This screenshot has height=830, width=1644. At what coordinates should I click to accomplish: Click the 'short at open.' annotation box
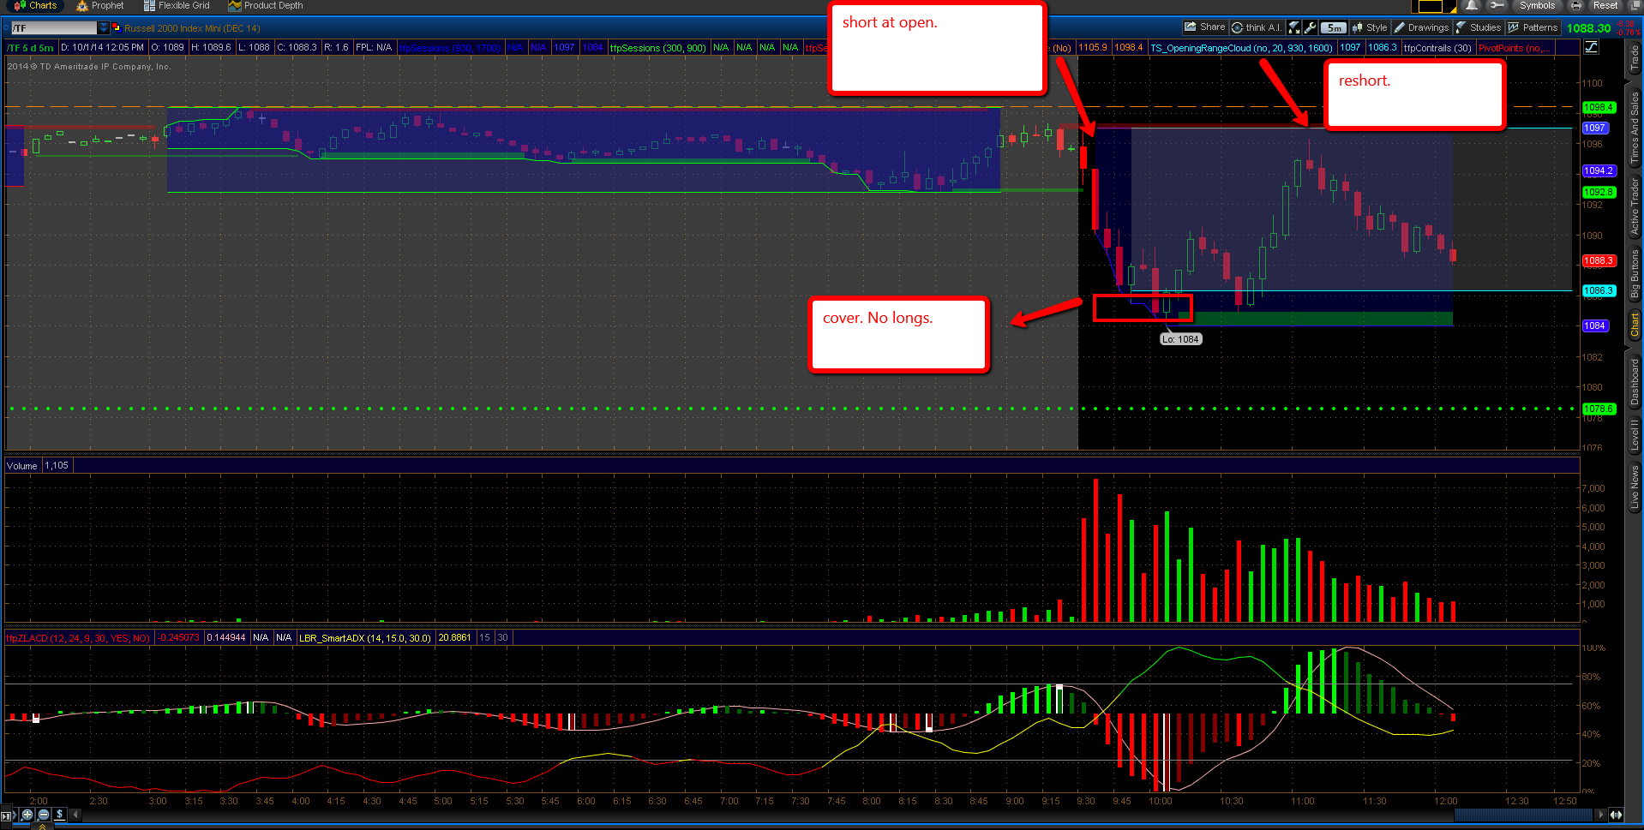tap(938, 48)
